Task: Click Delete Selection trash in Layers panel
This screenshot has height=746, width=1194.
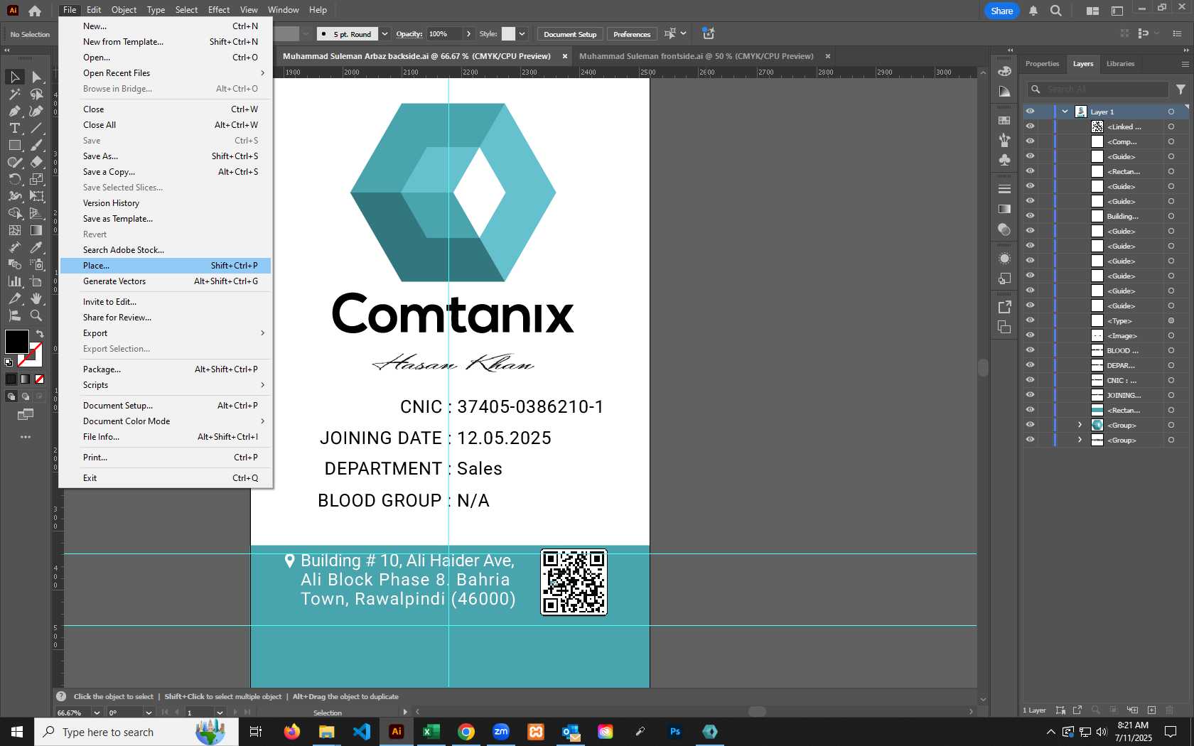Action: [1170, 710]
